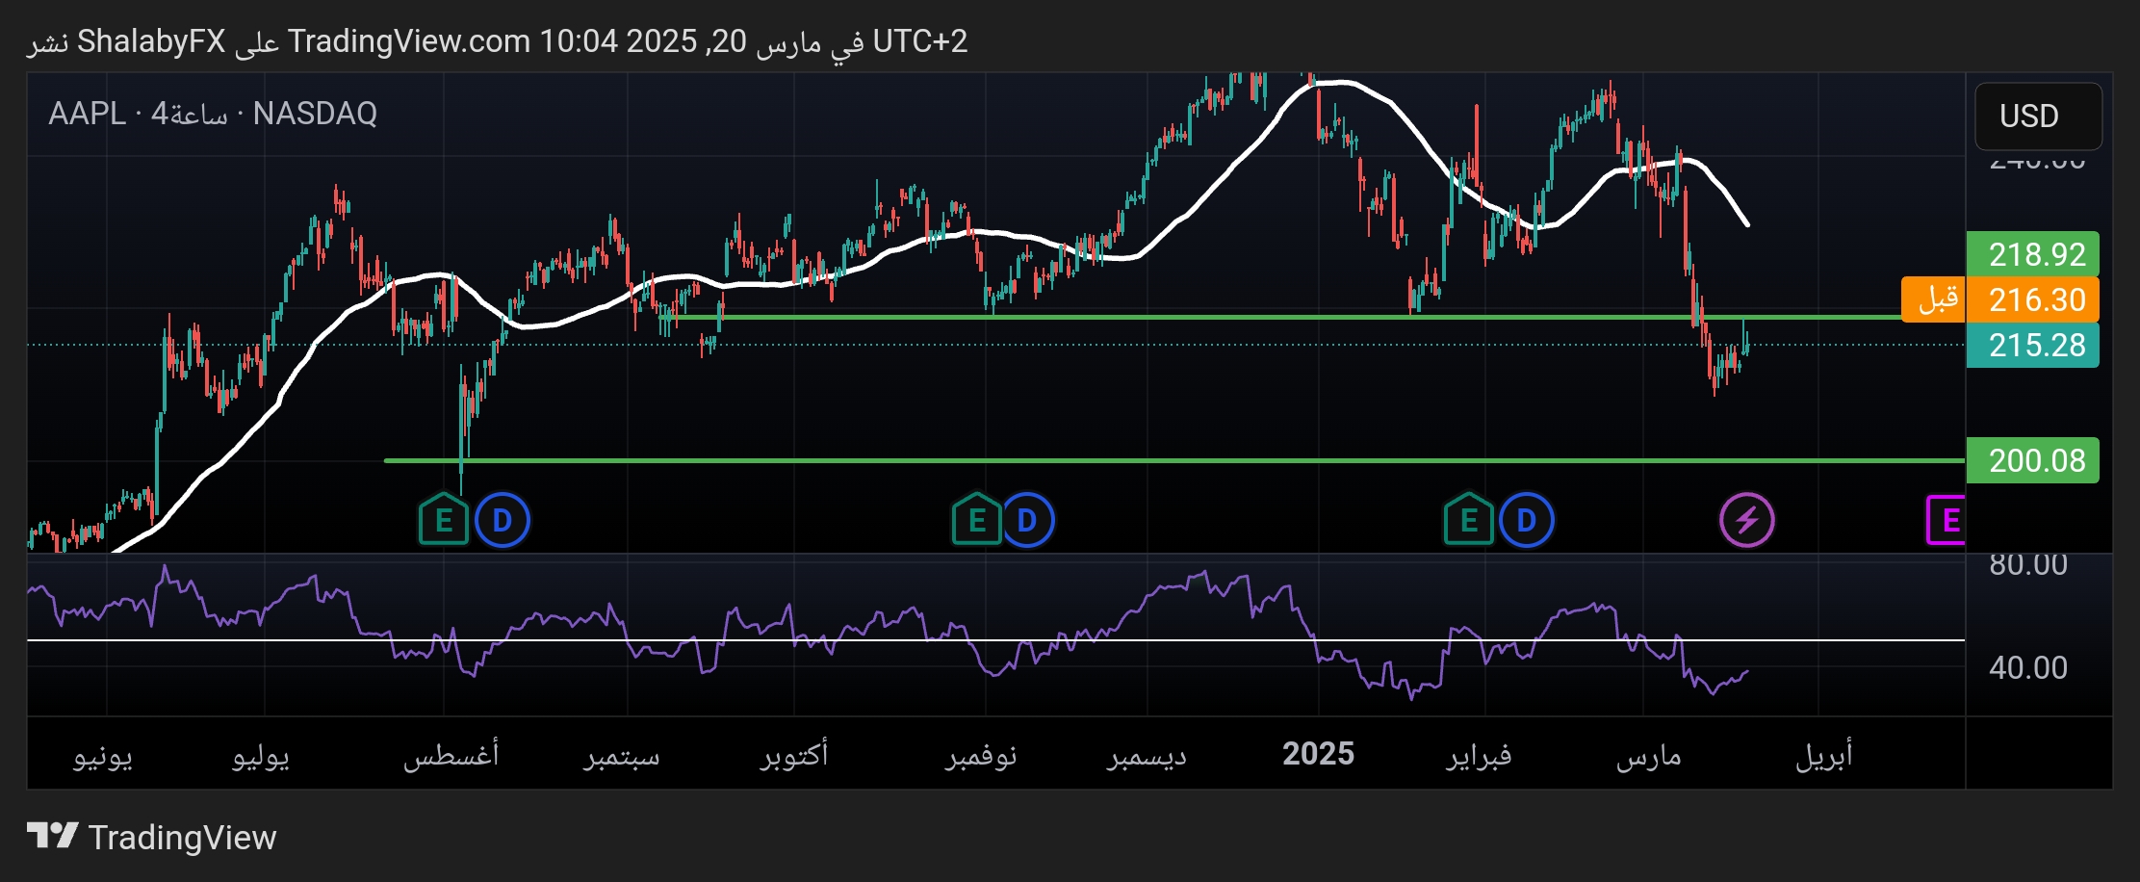This screenshot has width=2140, height=882.
Task: Click the سبتمبر month label
Action: (621, 756)
